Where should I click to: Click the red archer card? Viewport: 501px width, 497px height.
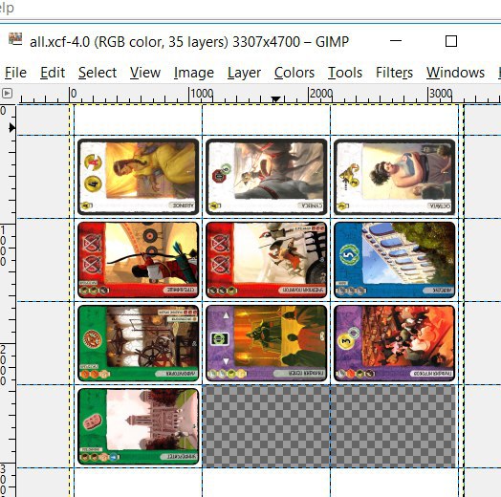click(139, 260)
